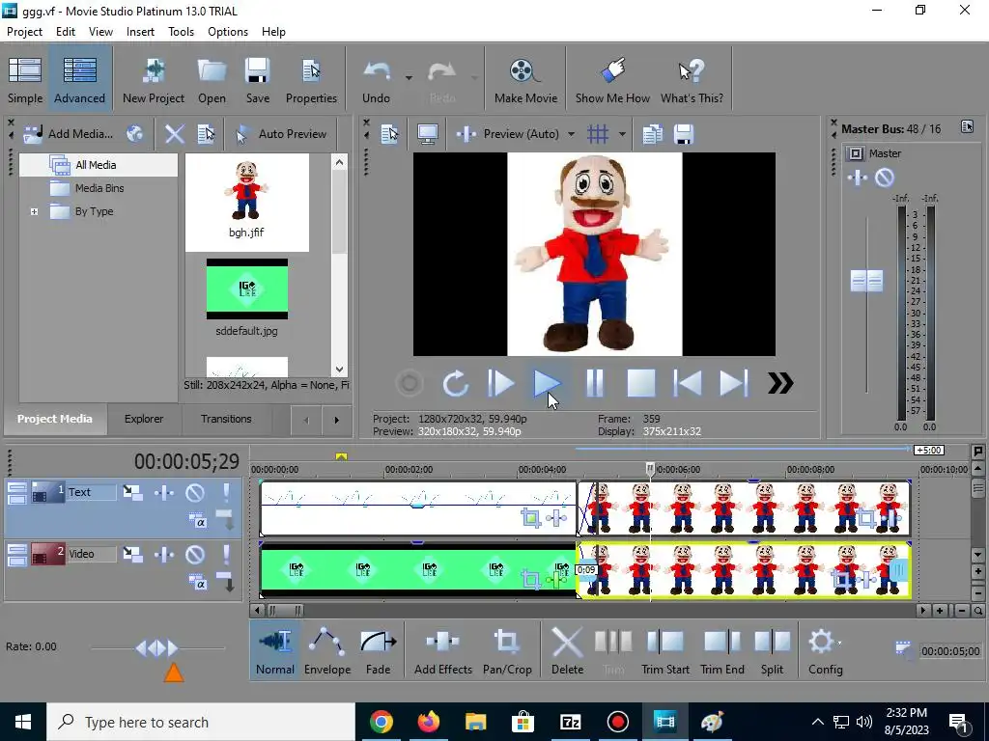The width and height of the screenshot is (989, 741).
Task: Show next docked tabs arrow
Action: [336, 420]
